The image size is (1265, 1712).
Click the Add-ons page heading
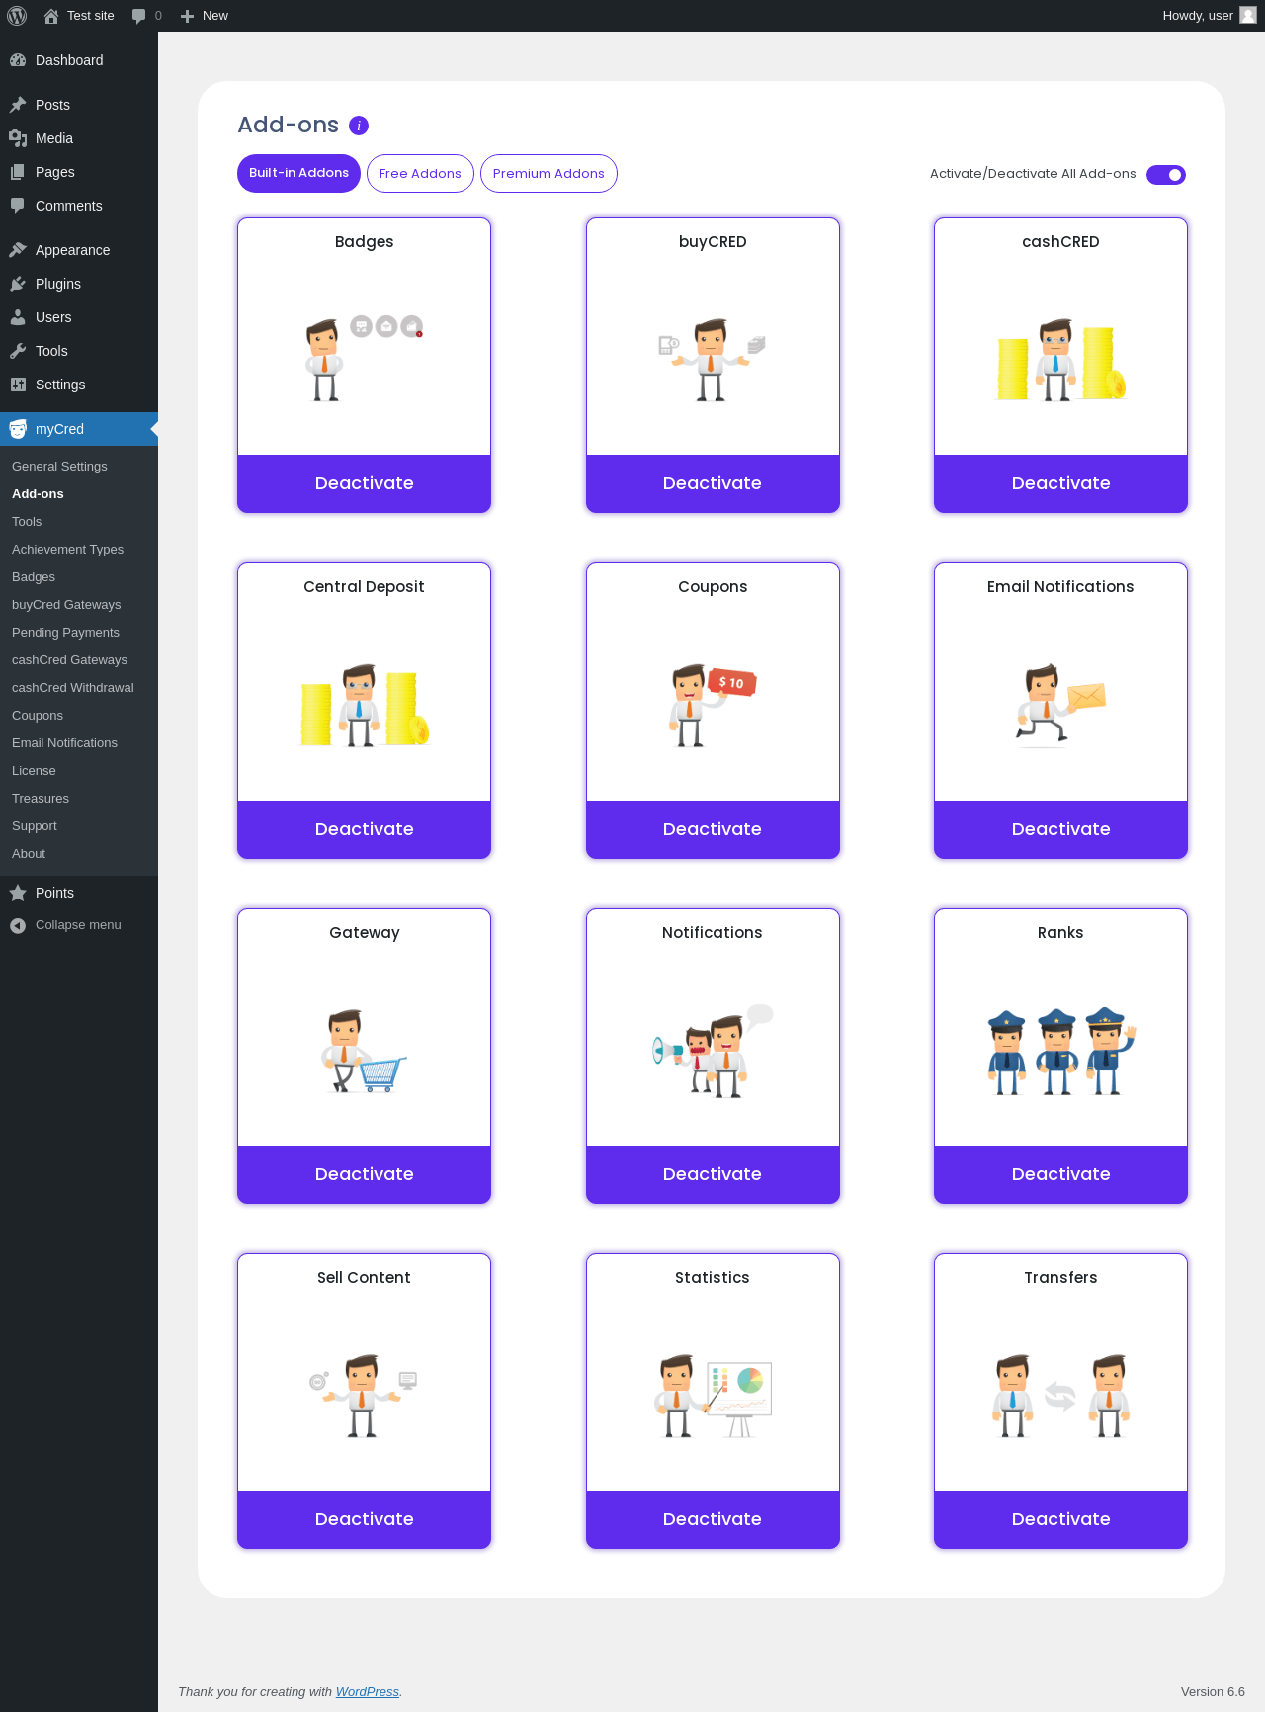coord(288,126)
